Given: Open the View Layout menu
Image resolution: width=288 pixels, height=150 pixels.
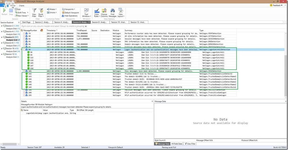Looking at the screenshot, I should click(x=121, y=12).
